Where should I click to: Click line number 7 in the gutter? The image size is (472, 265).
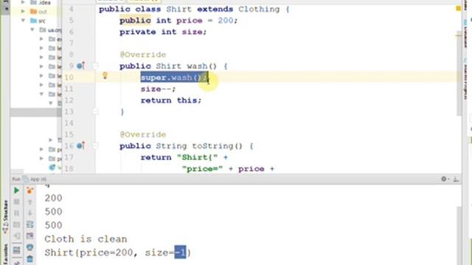72,43
